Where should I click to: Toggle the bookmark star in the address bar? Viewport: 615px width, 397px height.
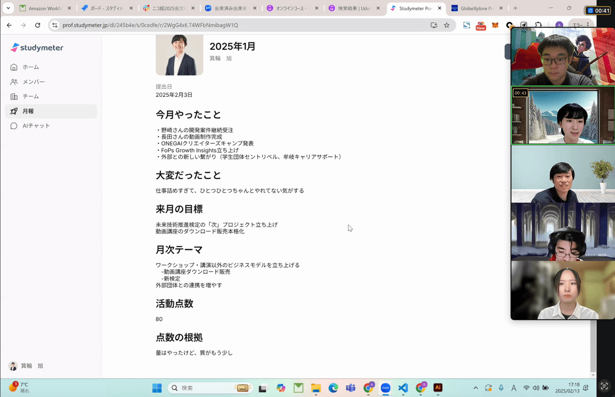(446, 24)
